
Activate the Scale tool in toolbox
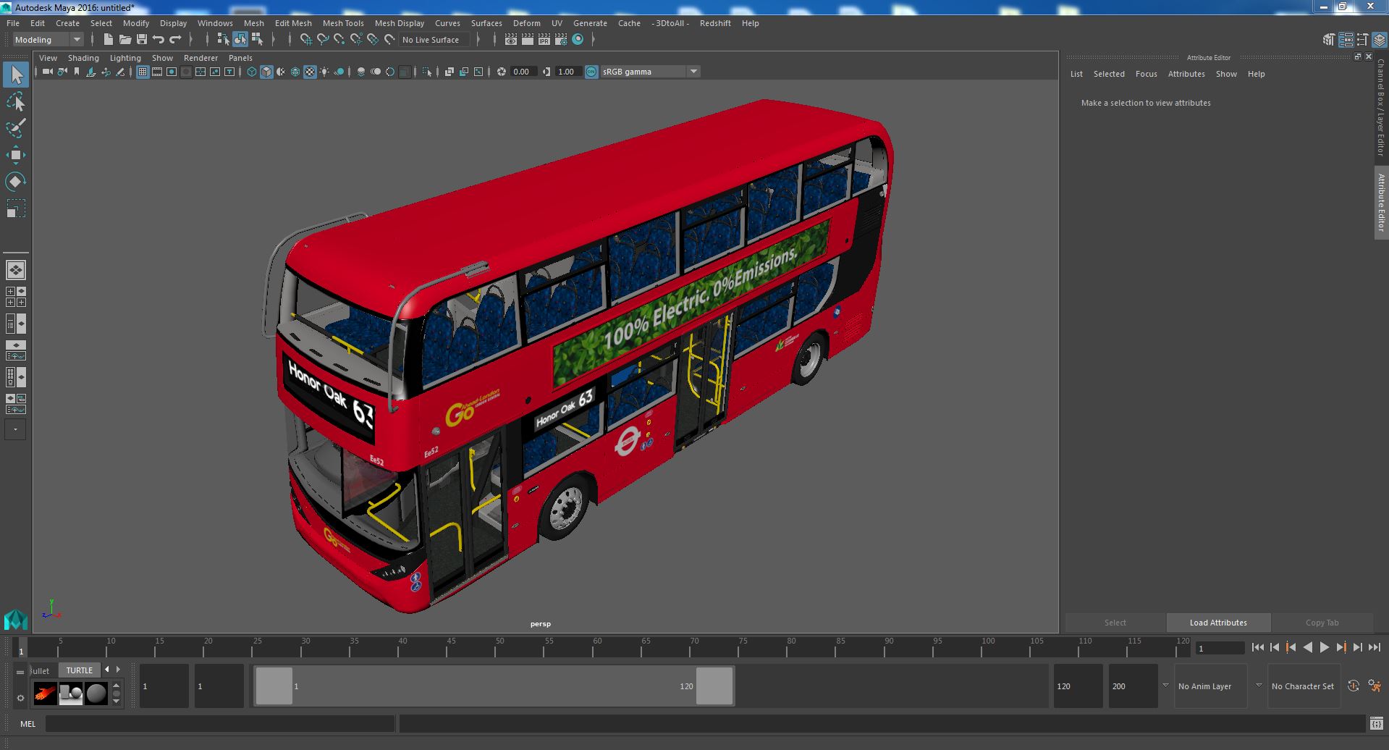[x=16, y=208]
